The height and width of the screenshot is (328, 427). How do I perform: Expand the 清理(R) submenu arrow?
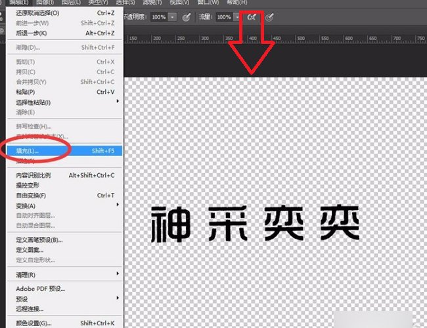[118, 274]
